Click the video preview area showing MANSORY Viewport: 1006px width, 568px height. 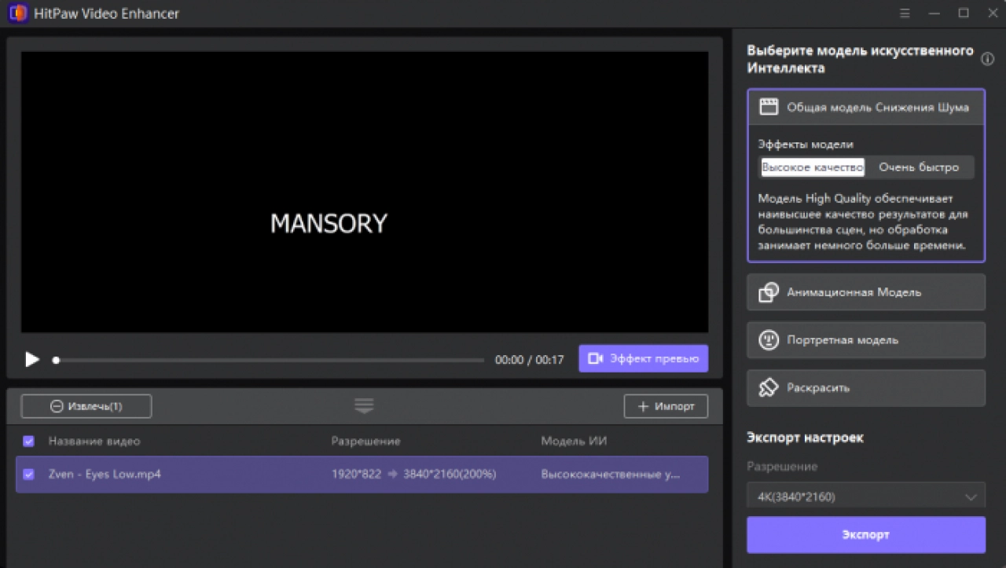pyautogui.click(x=364, y=192)
